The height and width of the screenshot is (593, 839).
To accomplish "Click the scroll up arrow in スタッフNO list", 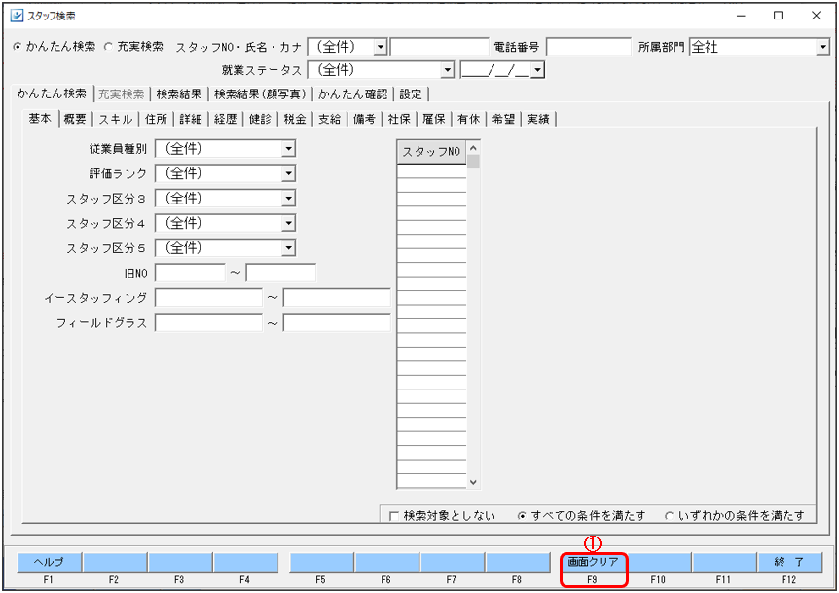I will 473,148.
